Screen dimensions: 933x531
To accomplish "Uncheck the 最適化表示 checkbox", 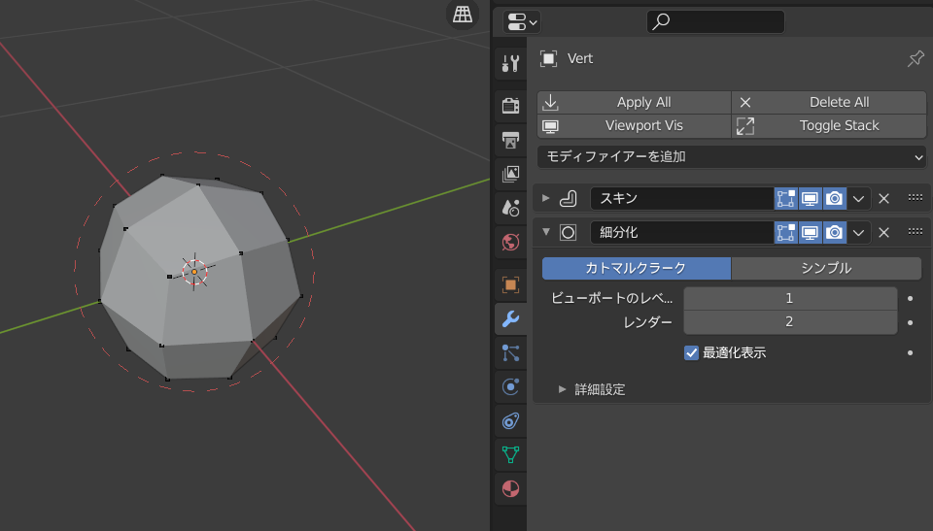I will tap(691, 352).
